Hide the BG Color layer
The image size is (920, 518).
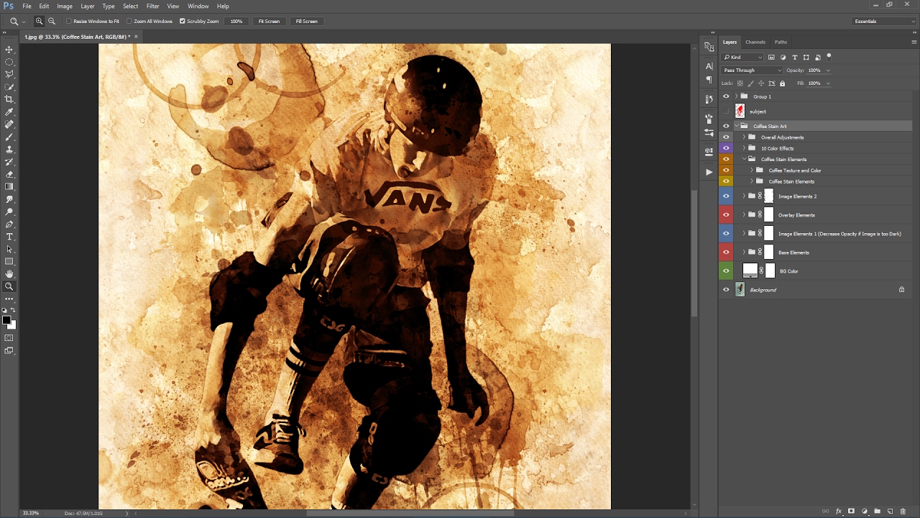(726, 271)
